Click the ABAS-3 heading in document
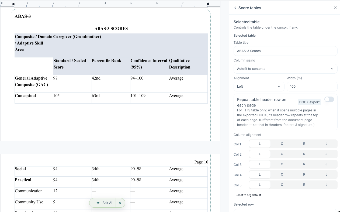The image size is (340, 212). (x=23, y=16)
